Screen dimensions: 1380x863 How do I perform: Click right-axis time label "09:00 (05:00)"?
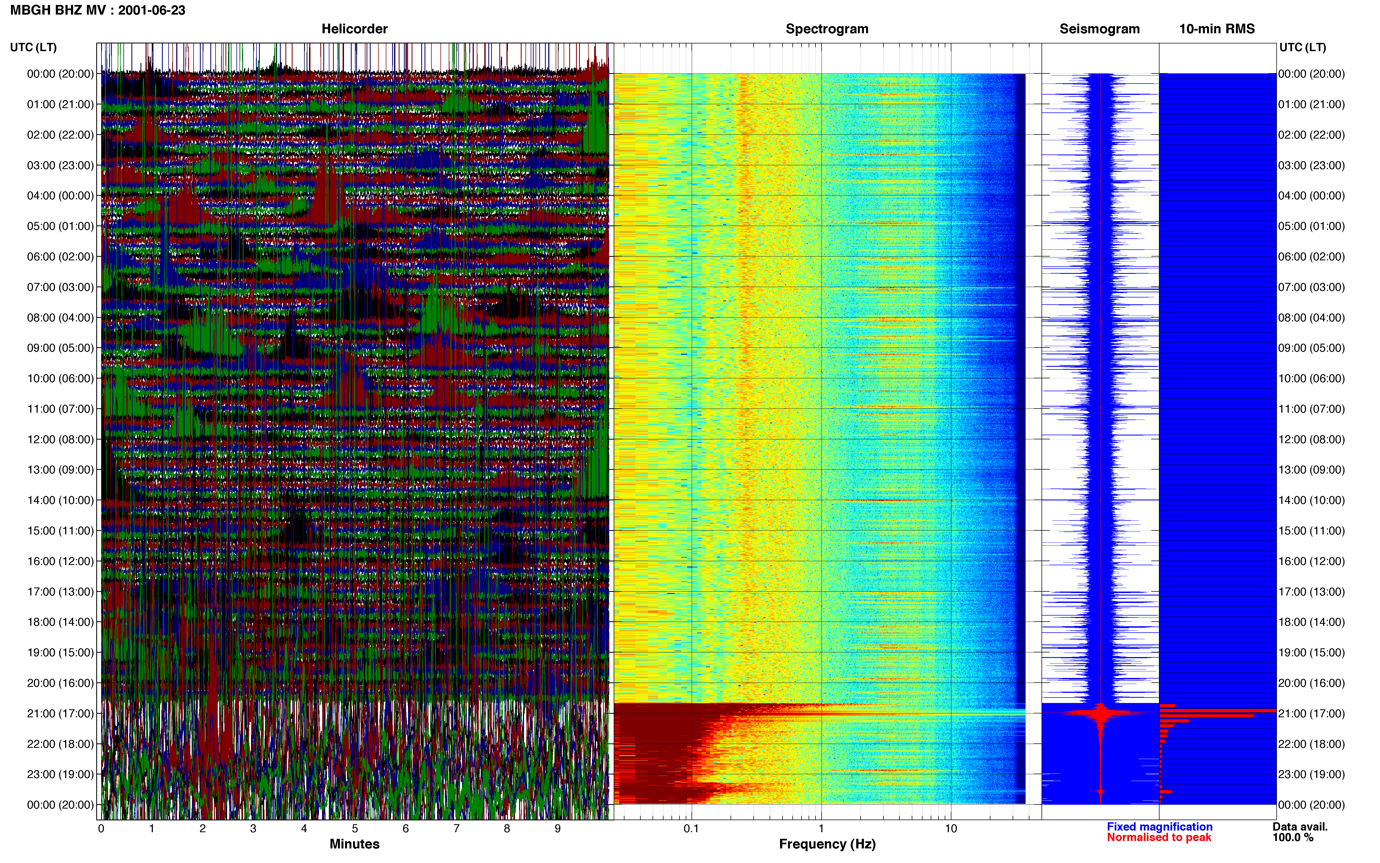[x=1312, y=348]
